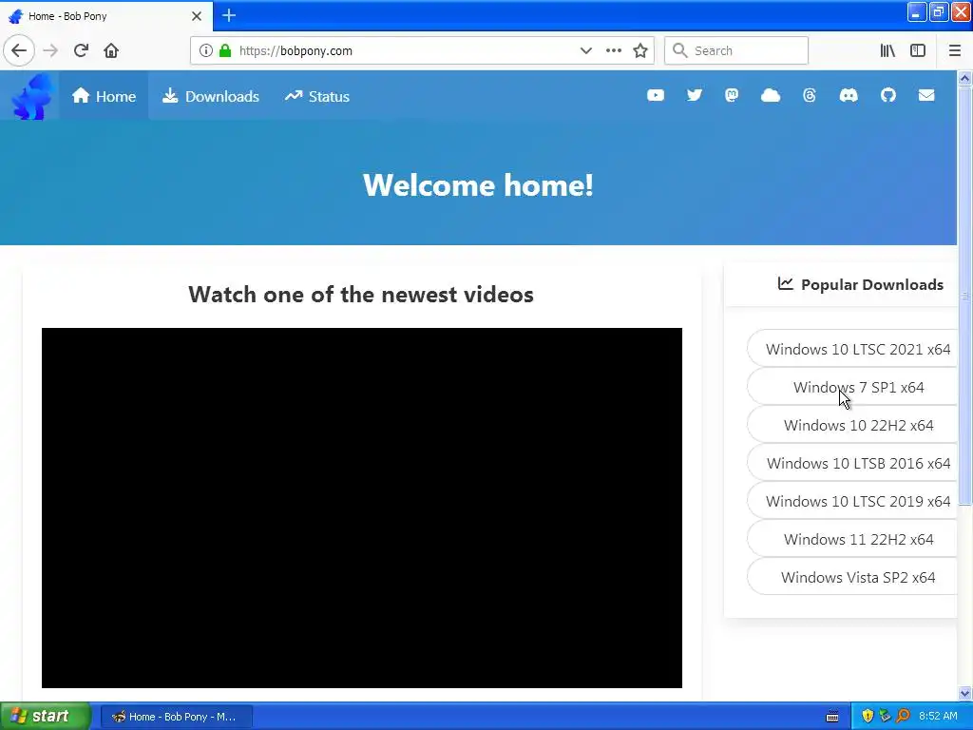Click Watch one of the newest videos heading
This screenshot has height=730, width=973.
click(361, 295)
